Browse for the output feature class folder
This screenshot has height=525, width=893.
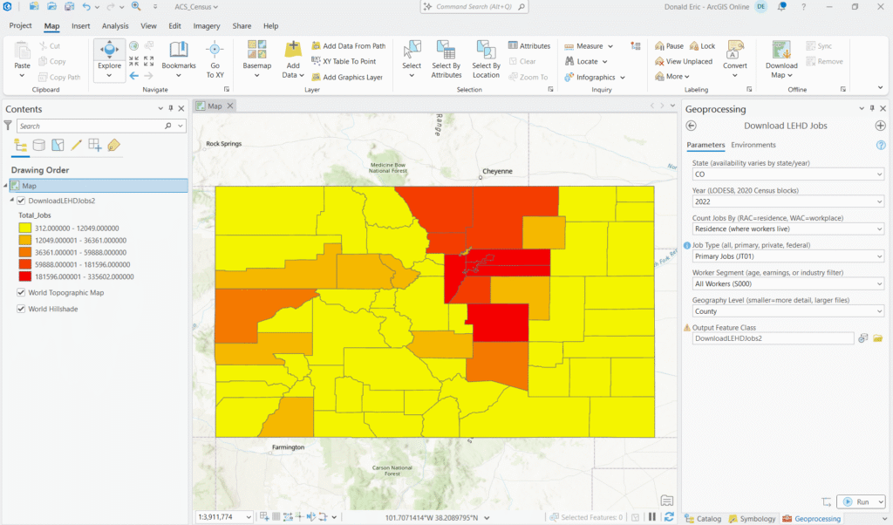tap(878, 338)
